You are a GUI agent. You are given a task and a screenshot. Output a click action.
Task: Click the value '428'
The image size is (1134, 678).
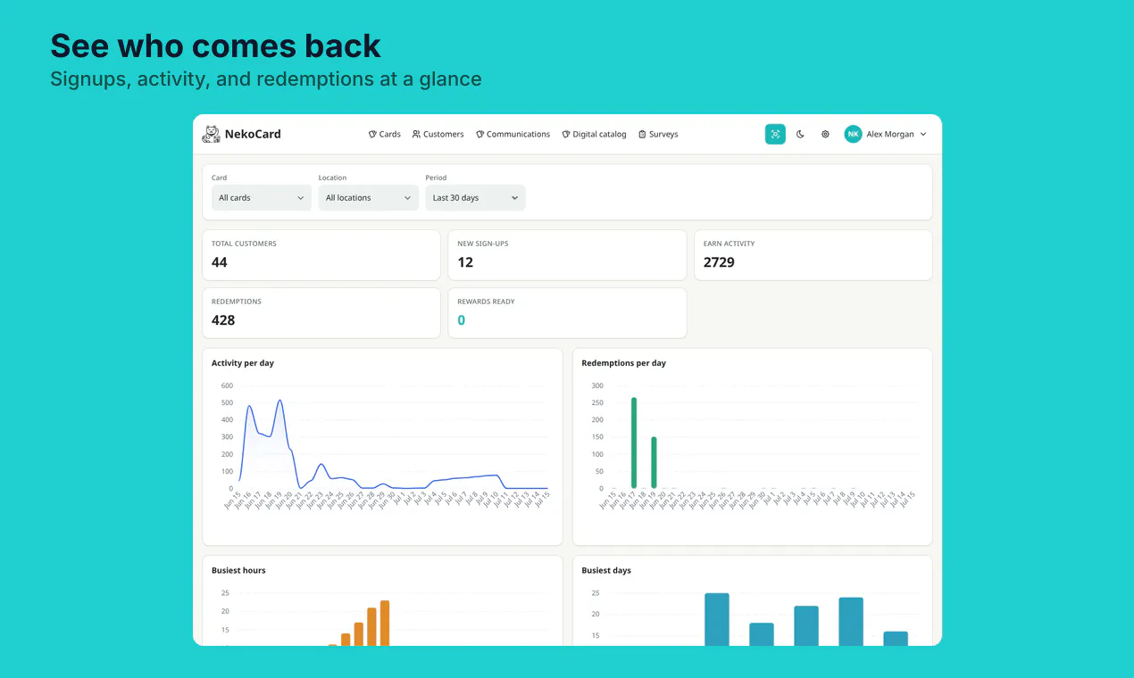pyautogui.click(x=223, y=320)
